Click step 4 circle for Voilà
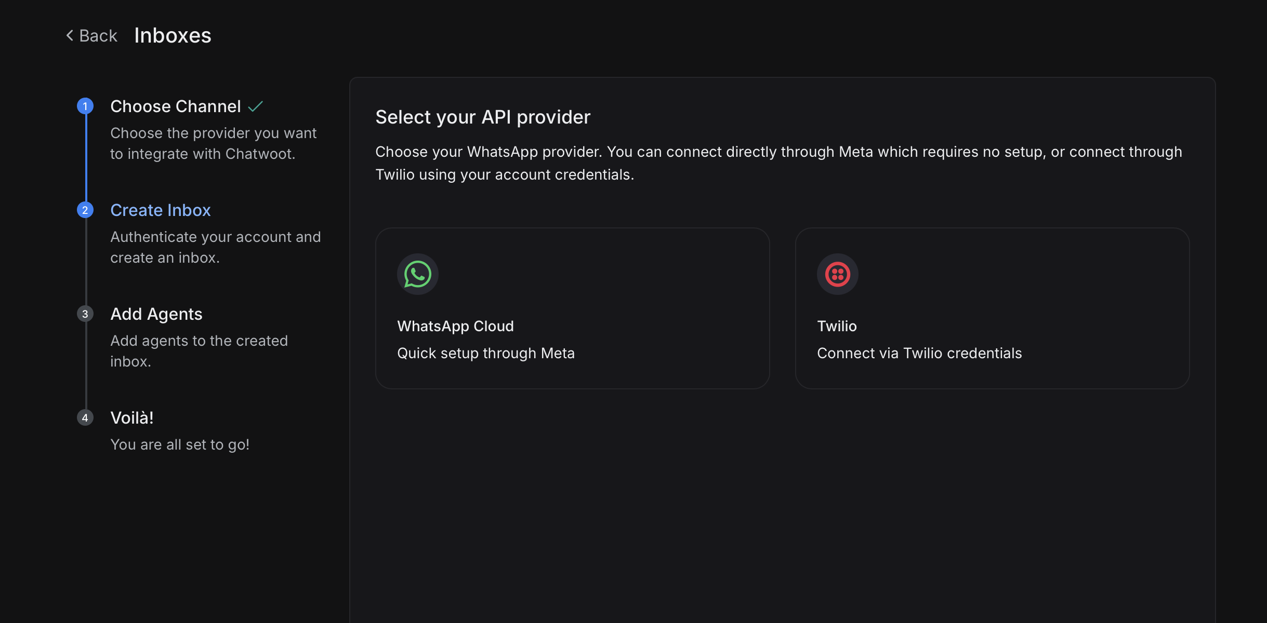This screenshot has height=623, width=1267. tap(85, 417)
